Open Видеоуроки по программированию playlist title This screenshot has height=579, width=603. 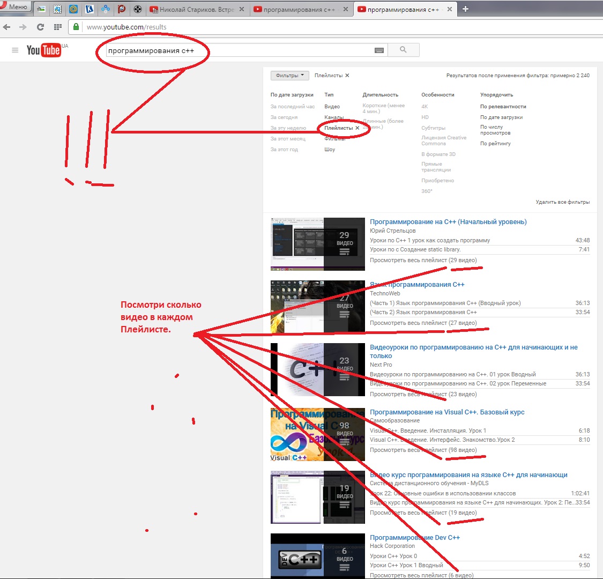[x=474, y=352]
